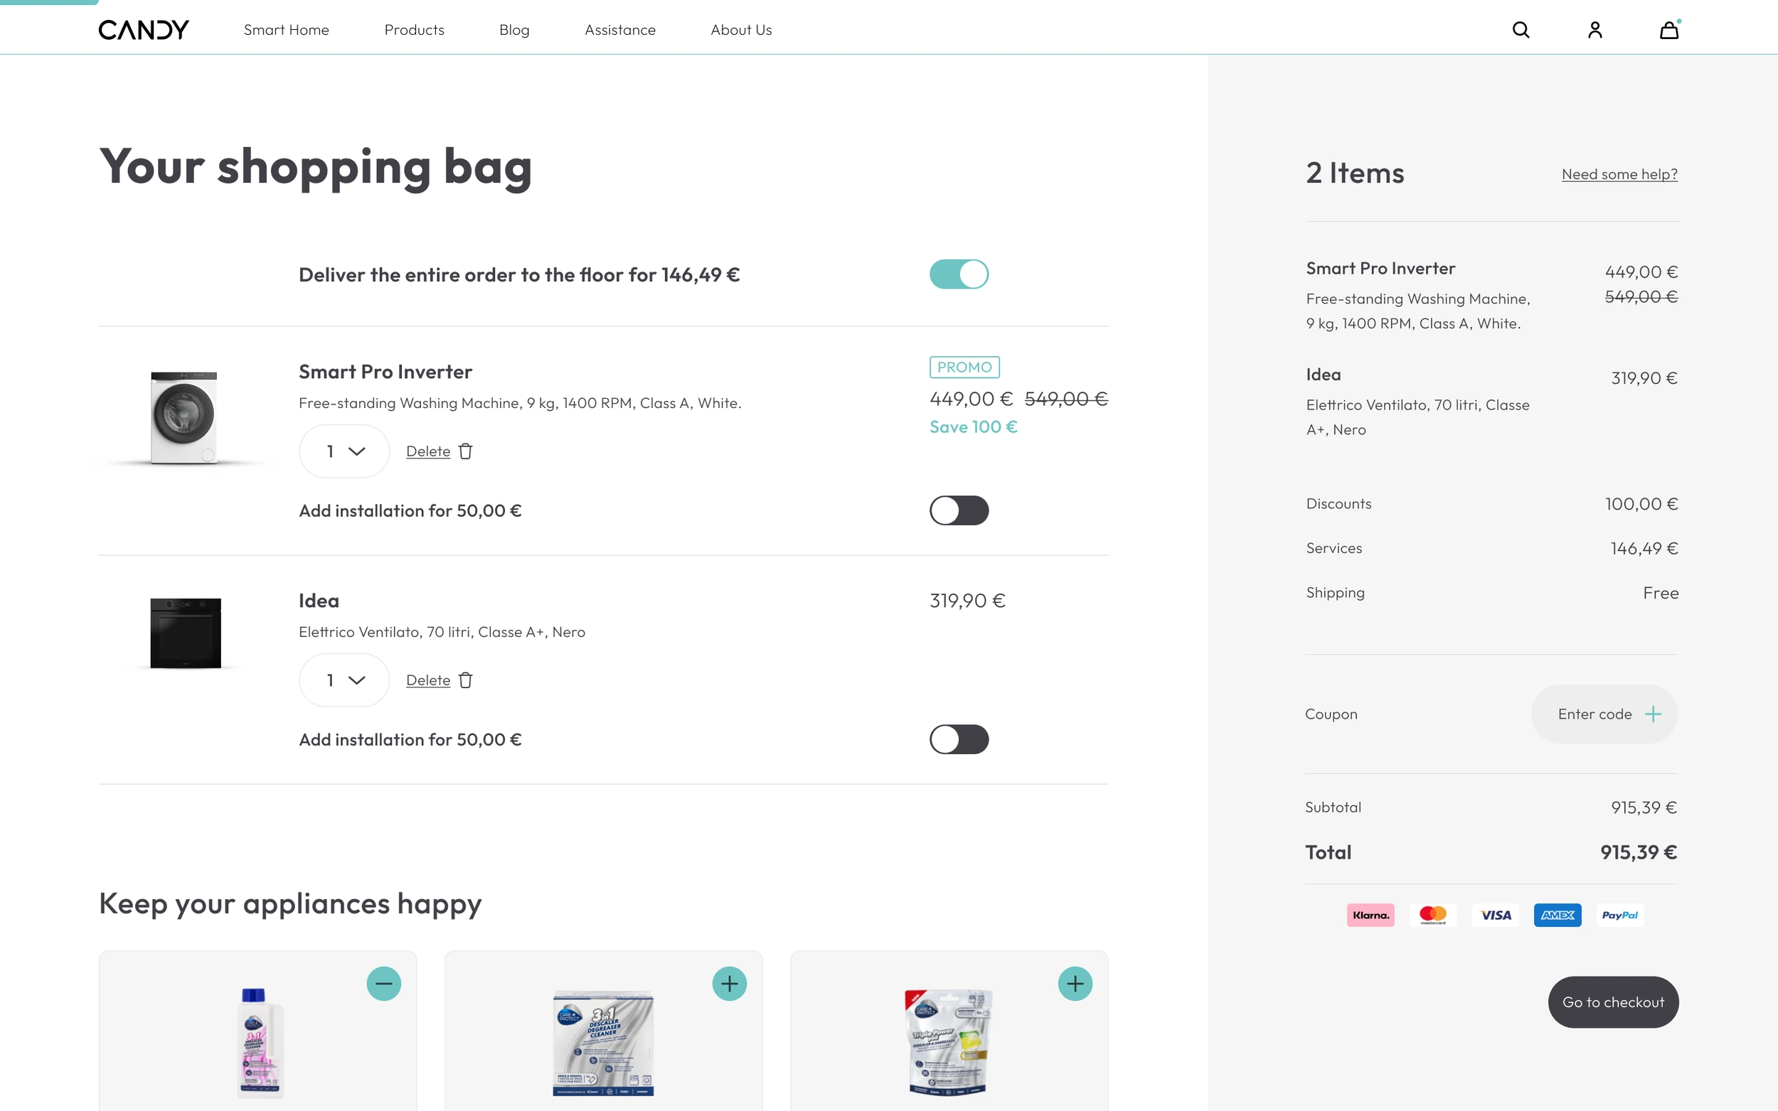Go to Blog page

click(513, 30)
